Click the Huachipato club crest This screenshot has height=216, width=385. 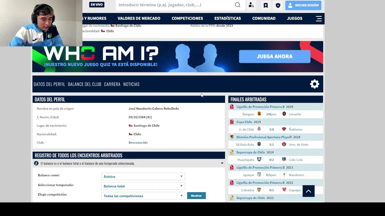pyautogui.click(x=259, y=159)
